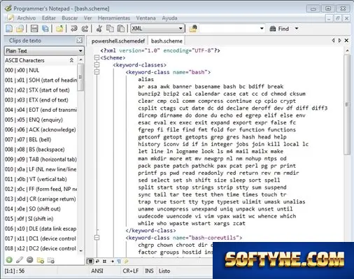
Task: Click the Undo arrow icon
Action: click(74, 29)
